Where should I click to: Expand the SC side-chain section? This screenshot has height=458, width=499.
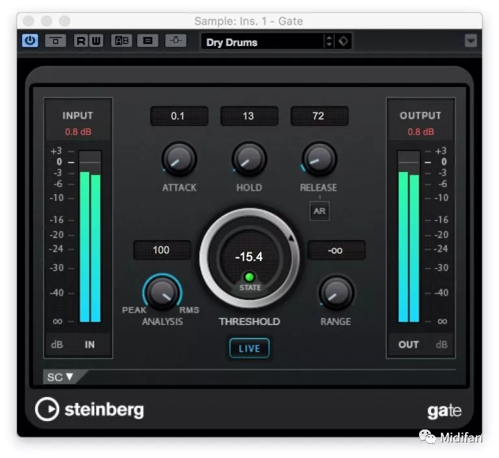(x=60, y=377)
